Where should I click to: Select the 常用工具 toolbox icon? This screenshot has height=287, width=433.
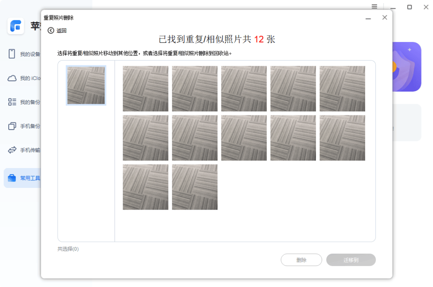point(12,178)
